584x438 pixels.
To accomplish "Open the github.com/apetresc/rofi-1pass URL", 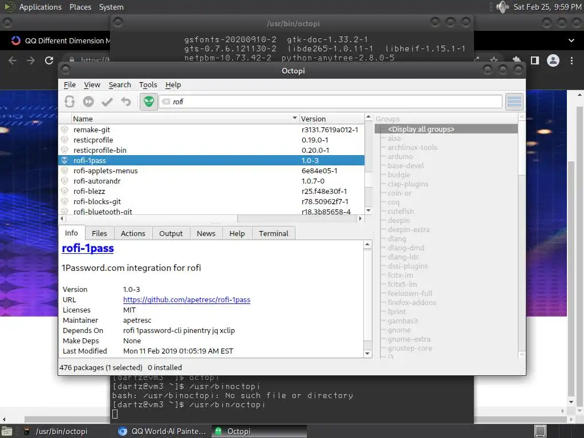I will 186,300.
